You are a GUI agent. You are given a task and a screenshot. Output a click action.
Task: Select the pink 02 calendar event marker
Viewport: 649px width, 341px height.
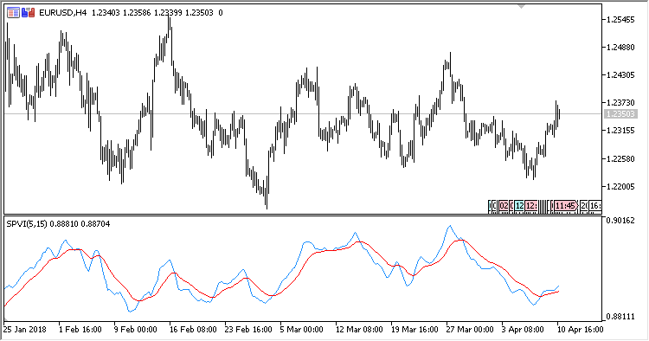504,206
